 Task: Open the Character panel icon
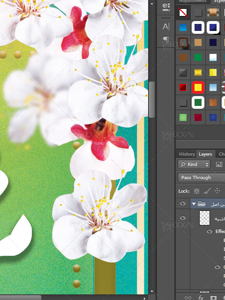pos(166,26)
